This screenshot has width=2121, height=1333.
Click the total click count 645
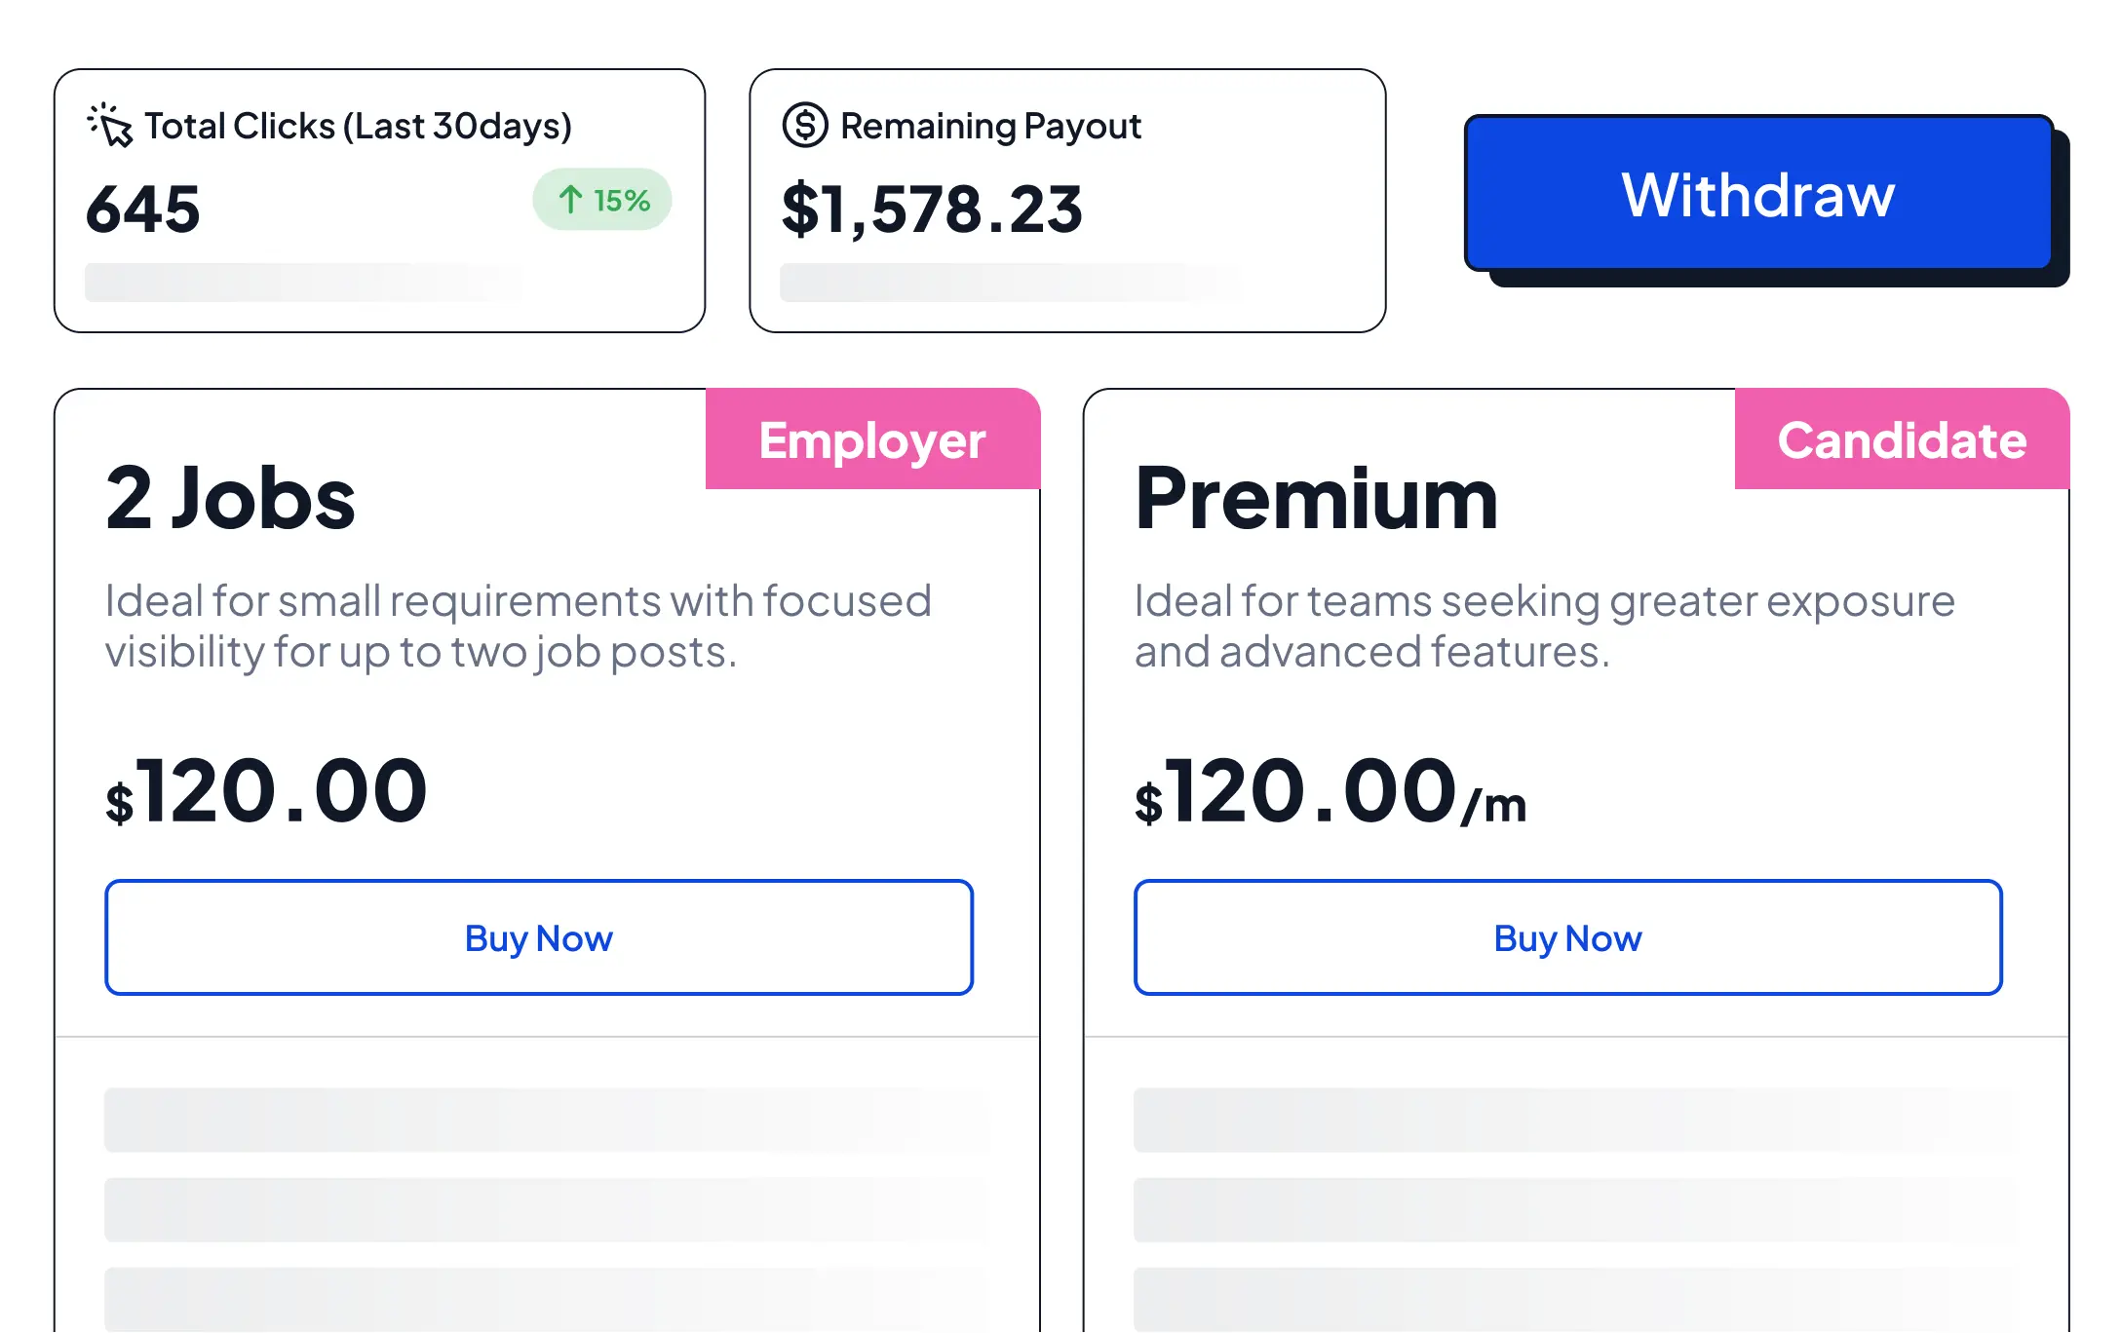(x=142, y=207)
